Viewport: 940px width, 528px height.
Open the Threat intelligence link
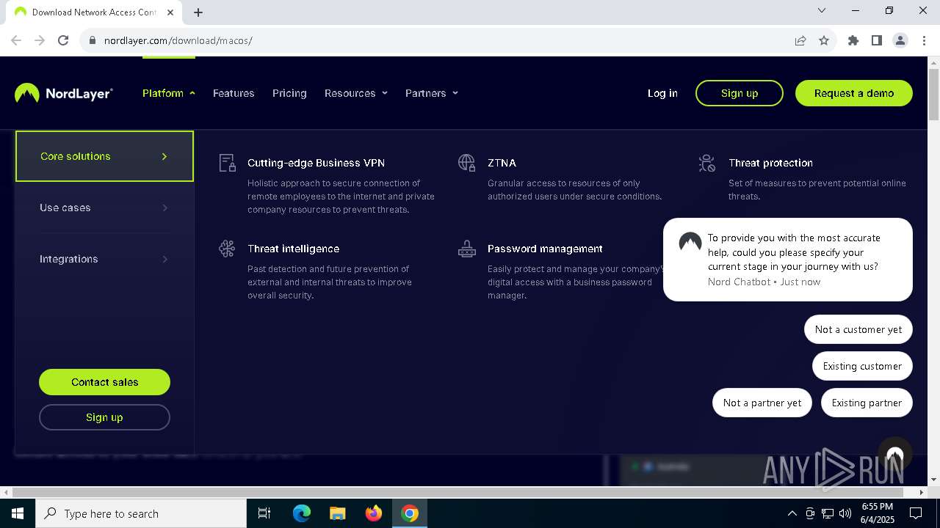(x=293, y=249)
